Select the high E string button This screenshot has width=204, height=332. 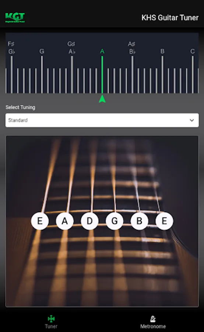164,221
